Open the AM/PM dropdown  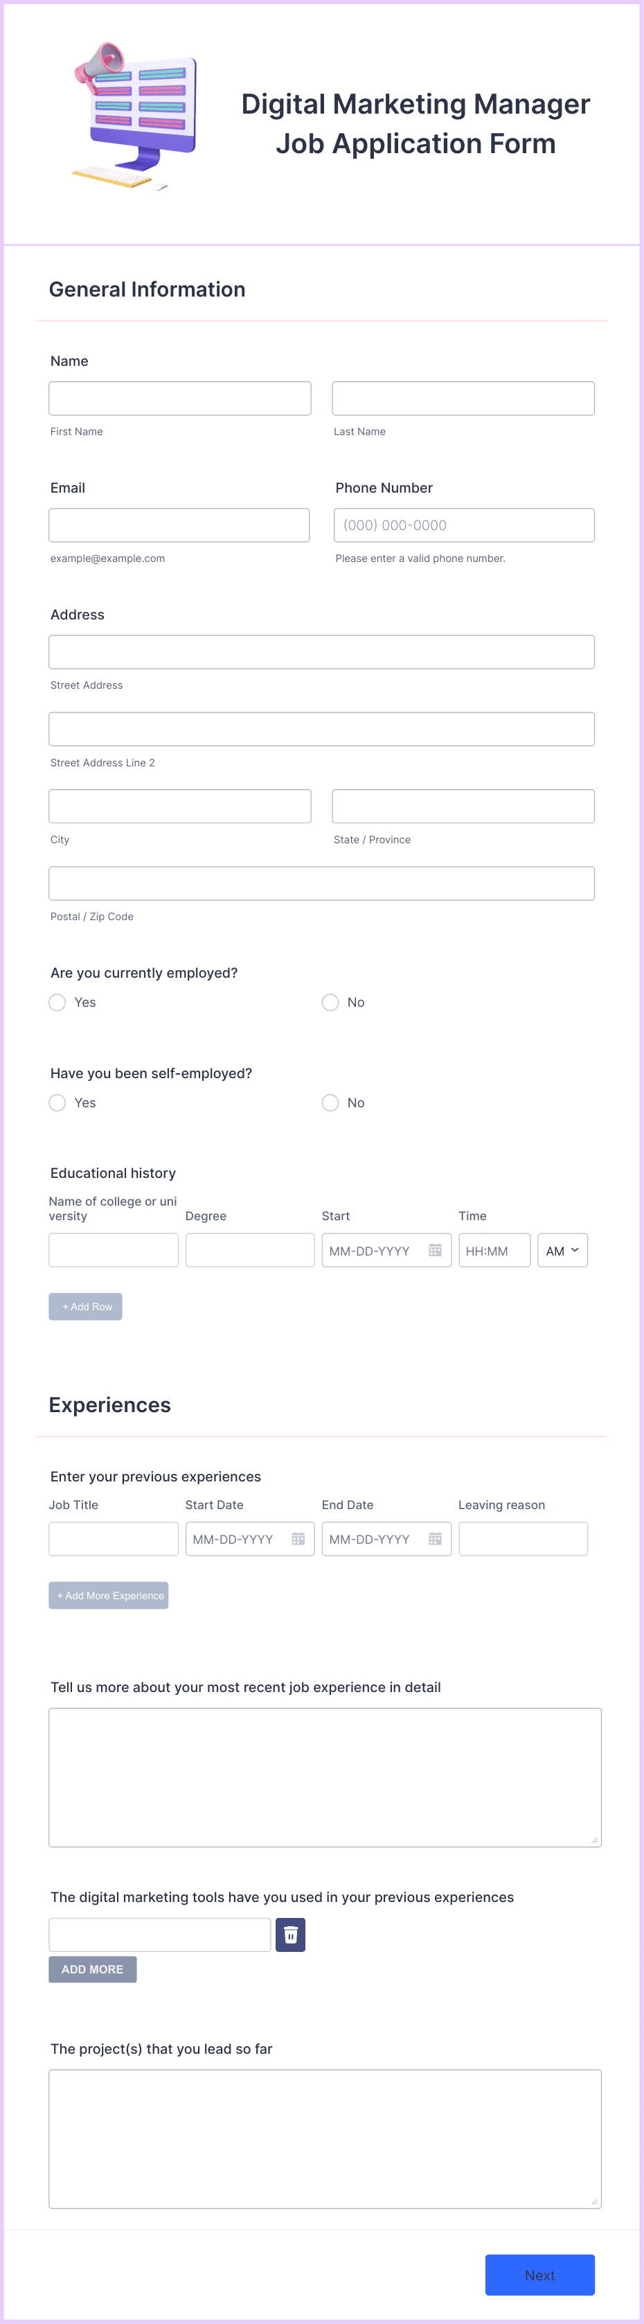[x=562, y=1249]
